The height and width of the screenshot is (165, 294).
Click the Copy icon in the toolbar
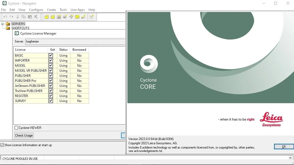(x=24, y=17)
